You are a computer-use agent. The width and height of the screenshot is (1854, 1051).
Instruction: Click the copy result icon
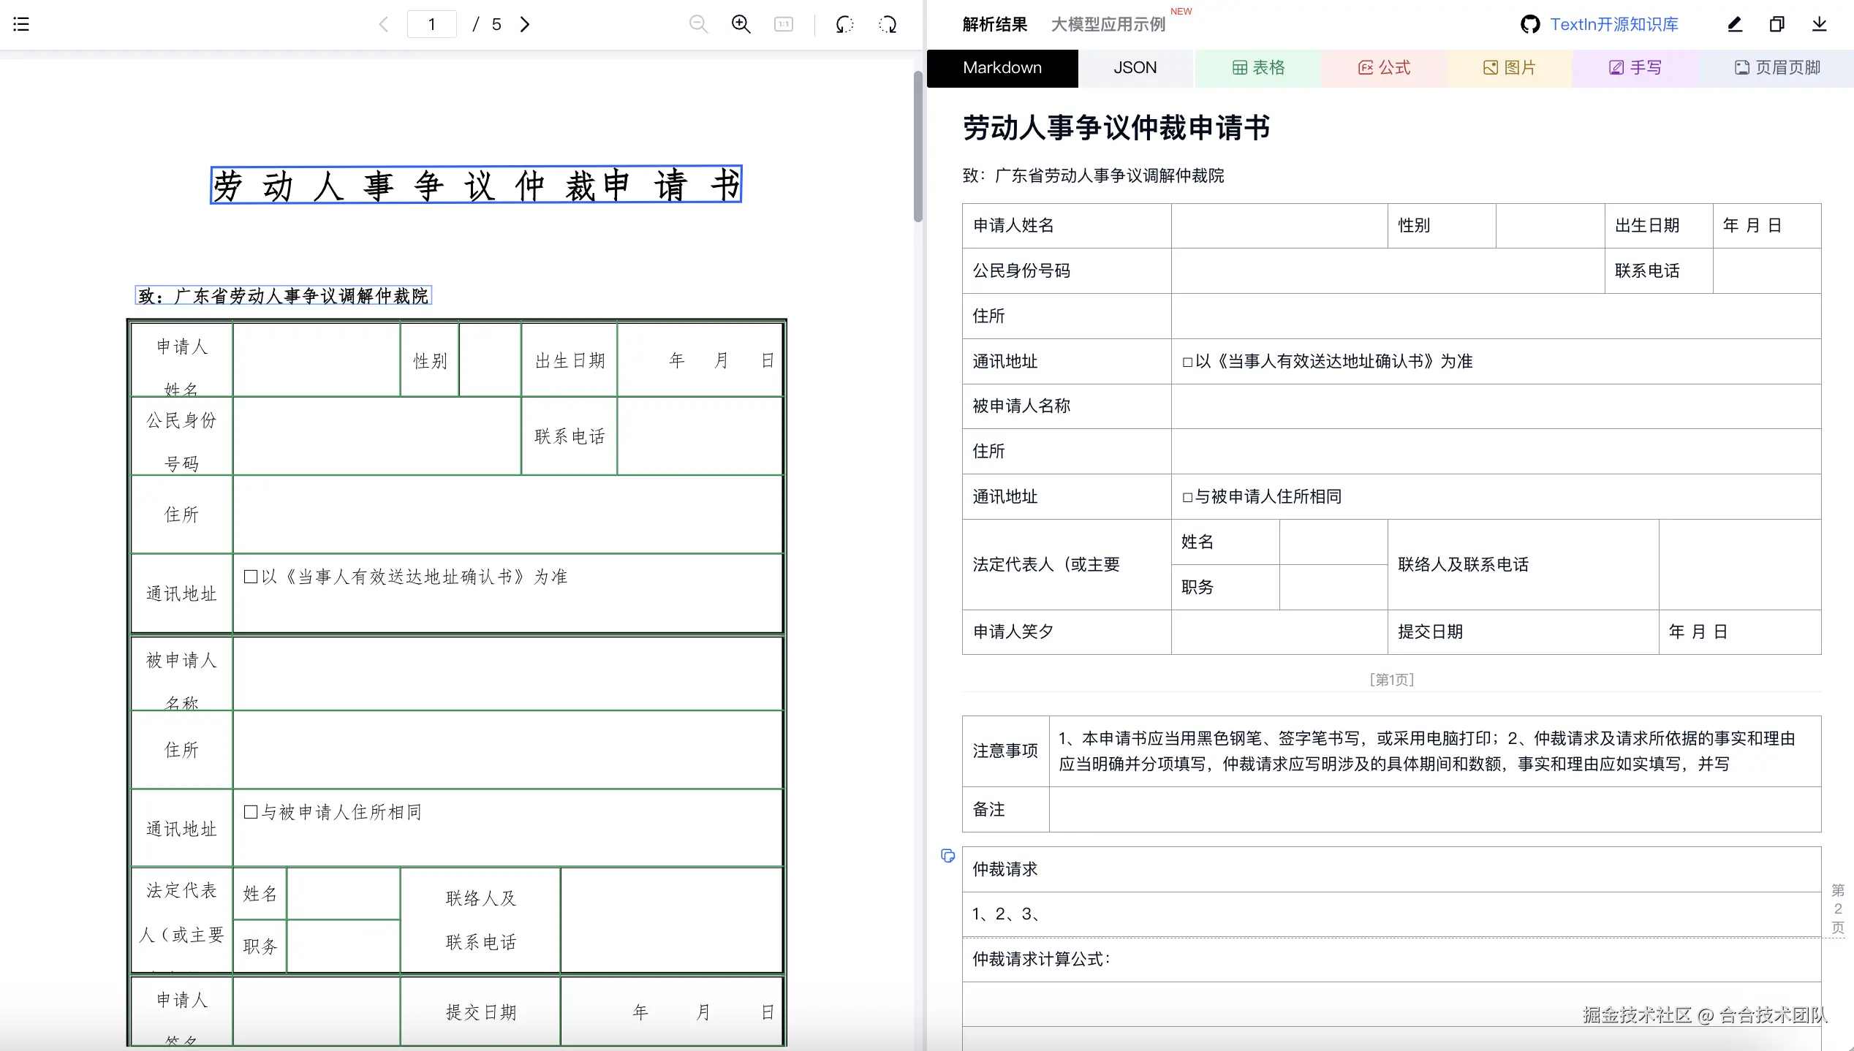click(1777, 24)
